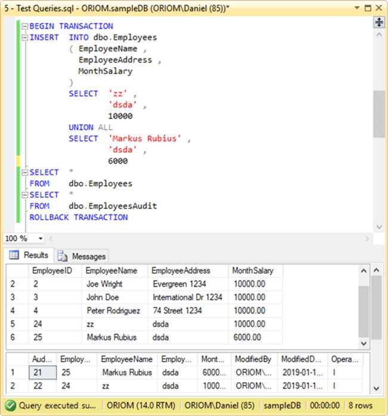This screenshot has width=388, height=416.
Task: Click the EmployeeName column header
Action: tap(111, 270)
